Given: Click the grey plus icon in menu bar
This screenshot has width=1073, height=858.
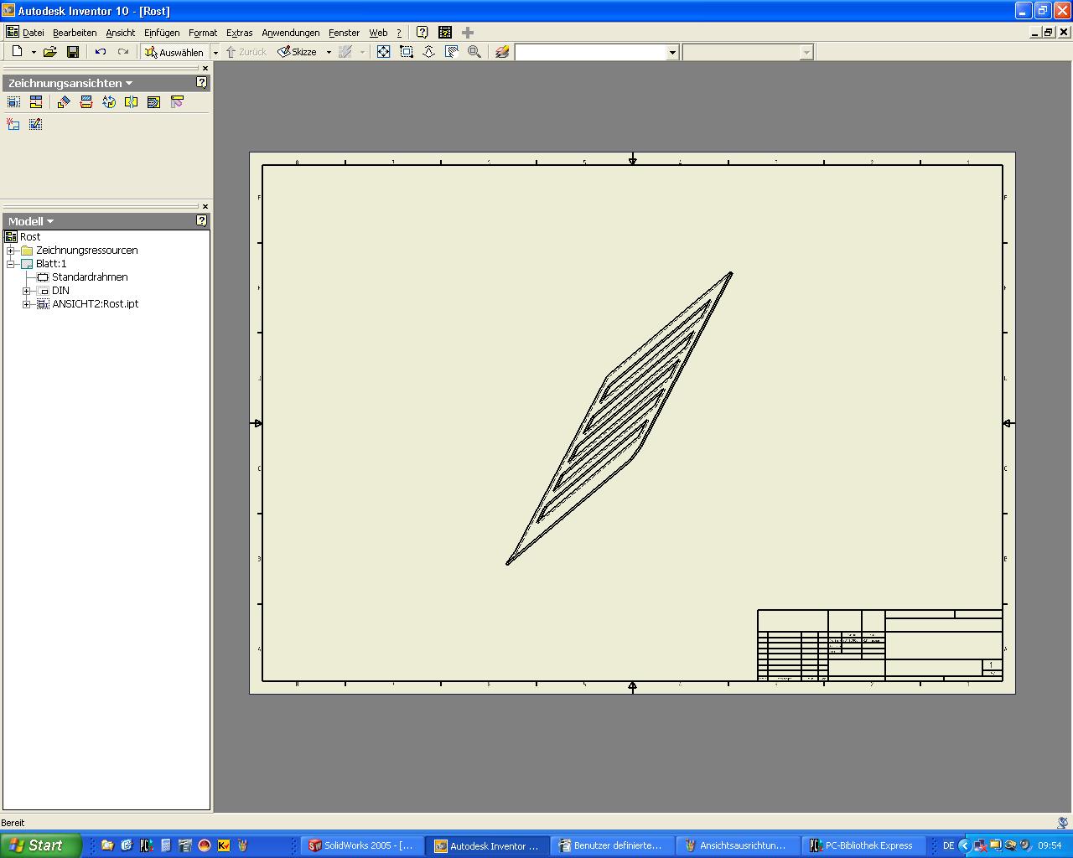Looking at the screenshot, I should (x=468, y=32).
